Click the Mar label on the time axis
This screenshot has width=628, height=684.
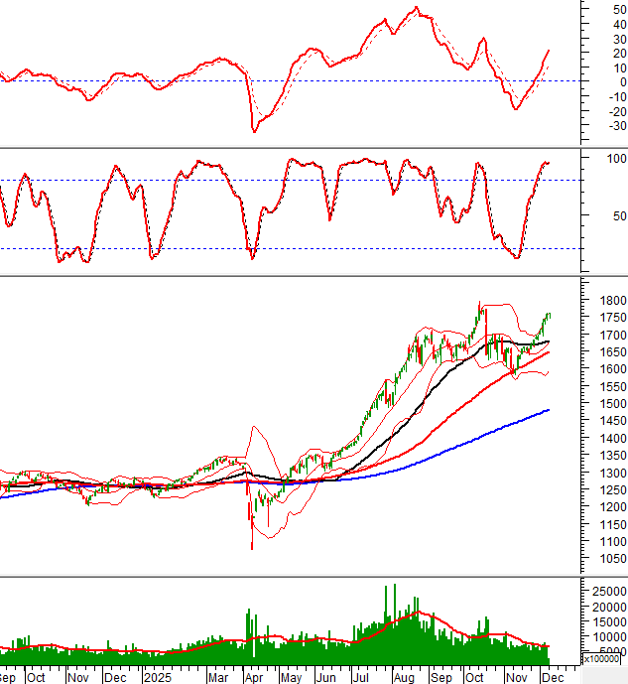point(217,678)
